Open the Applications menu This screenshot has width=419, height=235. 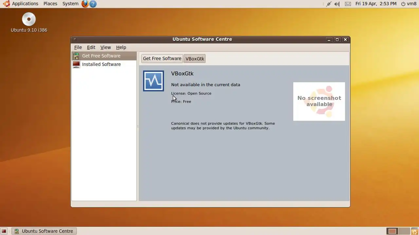pyautogui.click(x=25, y=4)
